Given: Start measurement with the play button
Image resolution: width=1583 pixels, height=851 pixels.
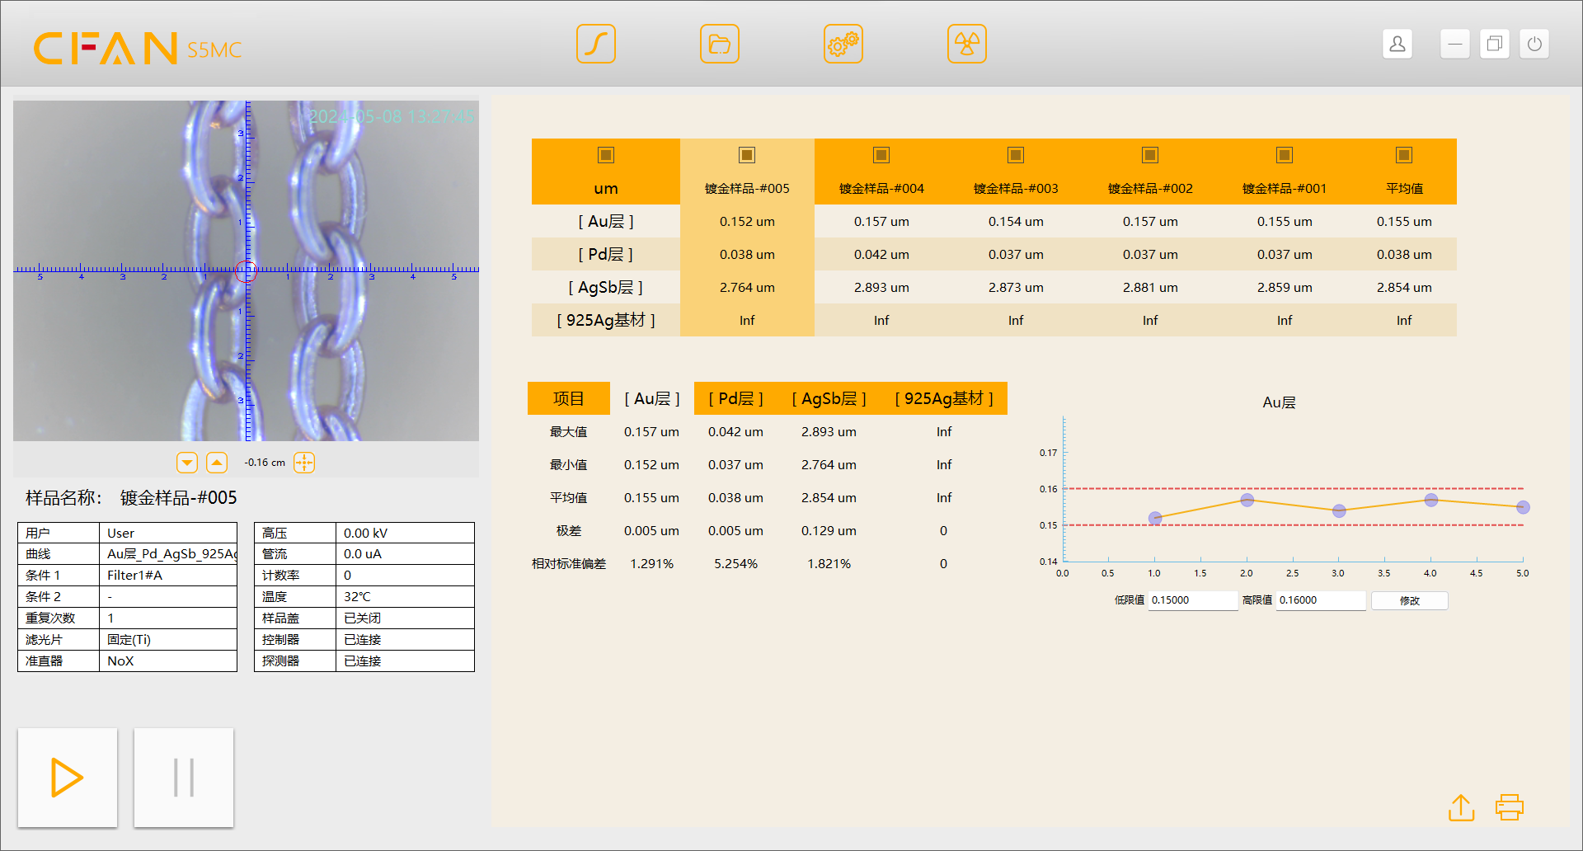Looking at the screenshot, I should pyautogui.click(x=68, y=778).
